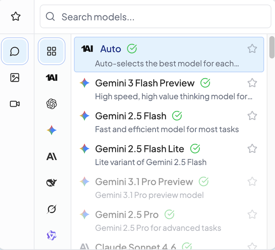Click 'High speed, high value thinking model' description
275x250 pixels.
click(174, 97)
